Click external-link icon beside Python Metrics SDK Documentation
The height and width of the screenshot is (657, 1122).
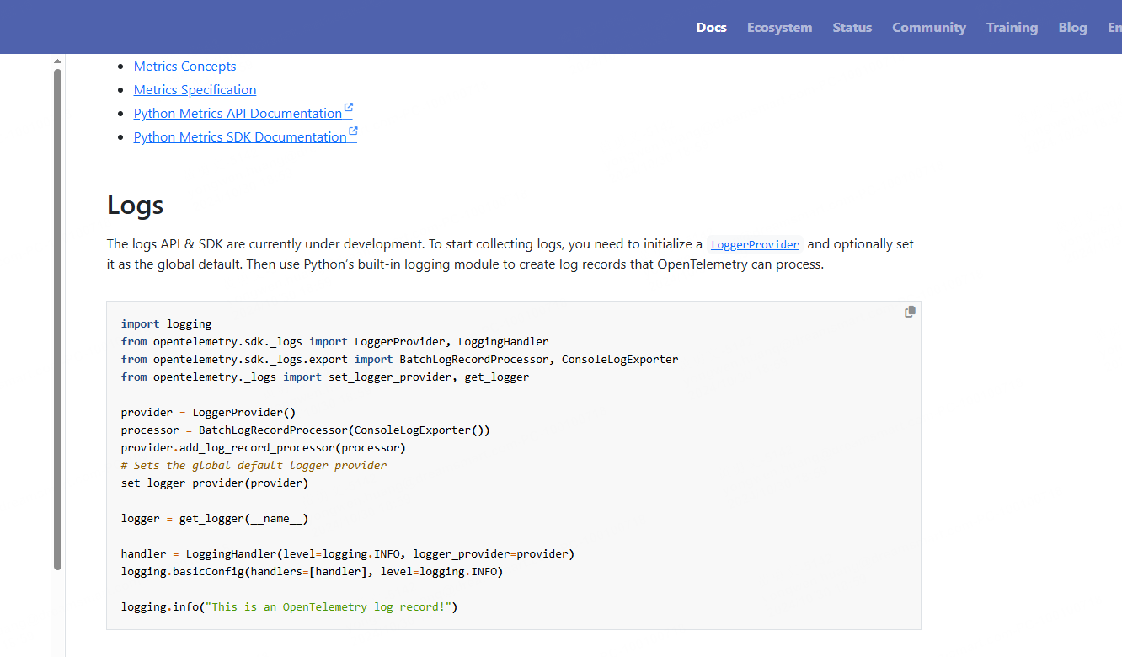tap(353, 132)
